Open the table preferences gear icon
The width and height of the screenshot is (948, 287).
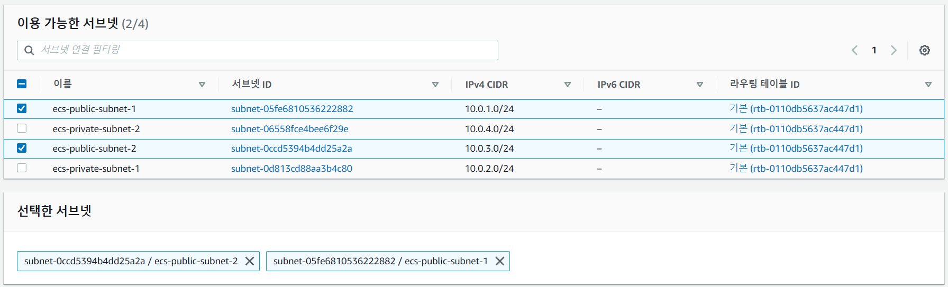[924, 50]
